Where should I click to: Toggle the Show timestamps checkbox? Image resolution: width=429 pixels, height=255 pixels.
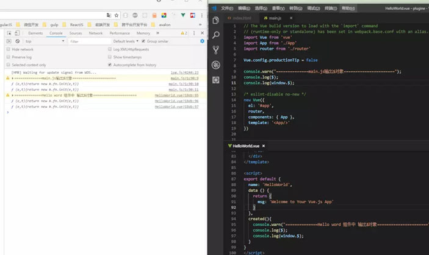tap(110, 57)
